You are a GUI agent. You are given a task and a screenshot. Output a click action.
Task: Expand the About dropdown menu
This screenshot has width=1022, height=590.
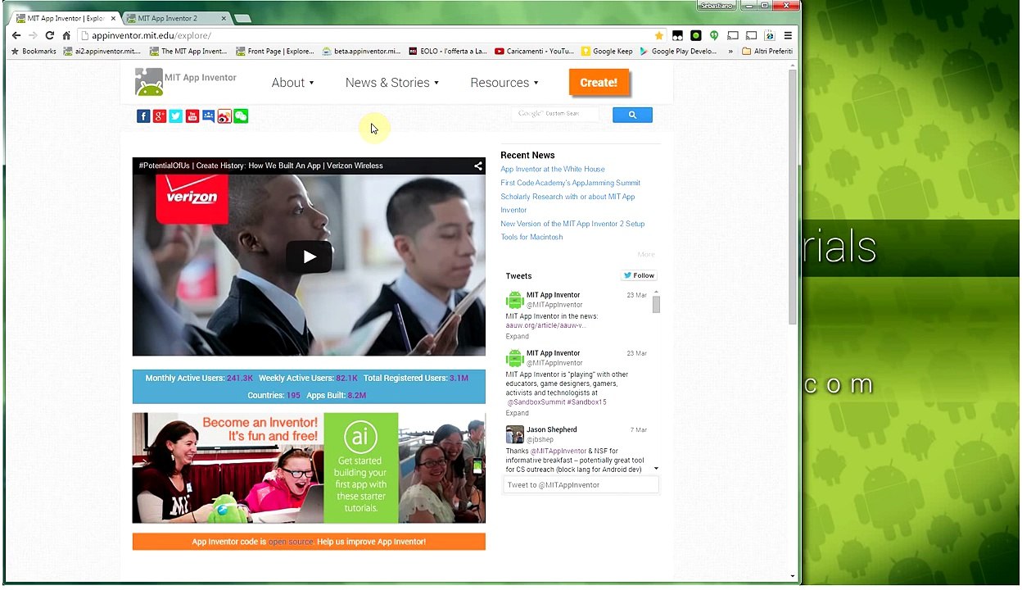point(292,83)
